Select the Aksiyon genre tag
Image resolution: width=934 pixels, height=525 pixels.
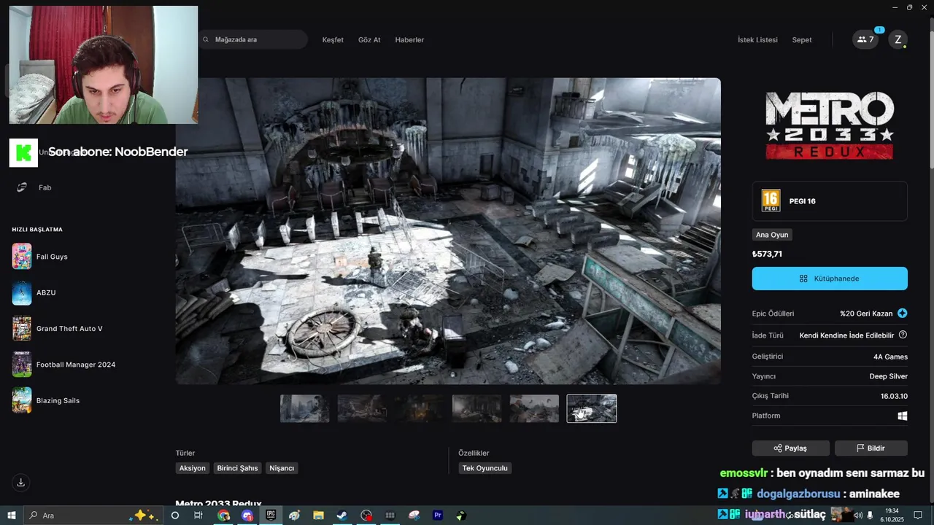(193, 468)
